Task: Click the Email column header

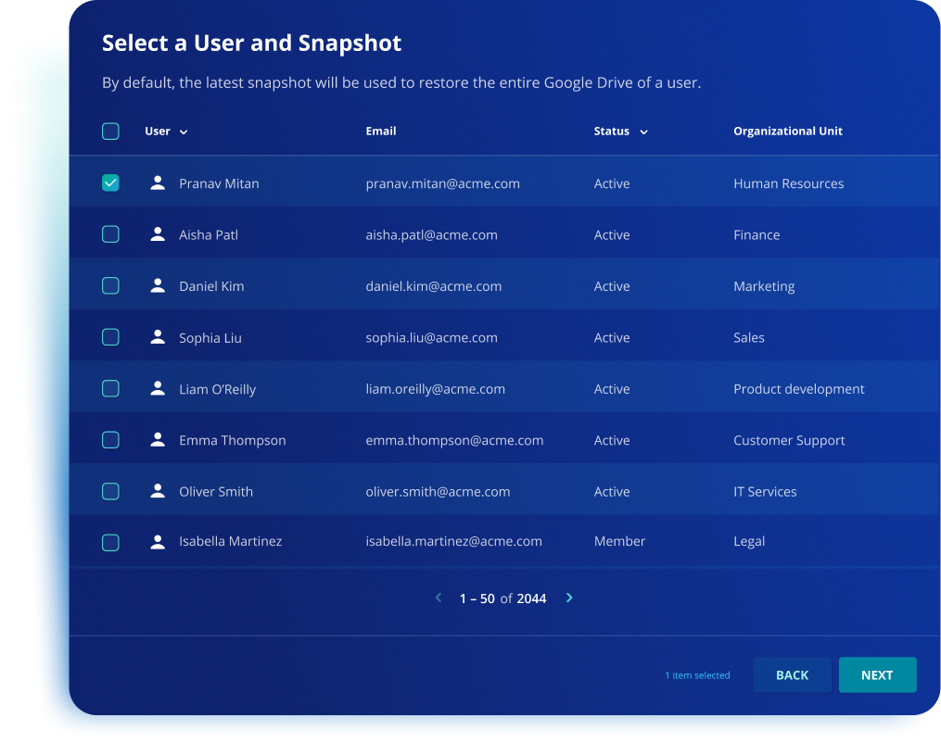Action: (x=381, y=132)
